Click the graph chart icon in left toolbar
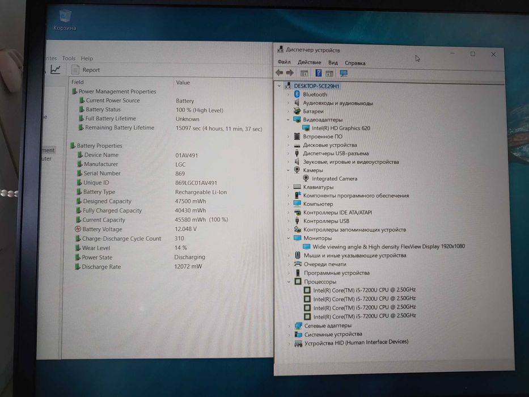The image size is (529, 397). [x=56, y=69]
